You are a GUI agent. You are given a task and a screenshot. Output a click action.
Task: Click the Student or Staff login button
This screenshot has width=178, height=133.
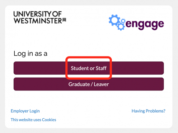point(89,68)
